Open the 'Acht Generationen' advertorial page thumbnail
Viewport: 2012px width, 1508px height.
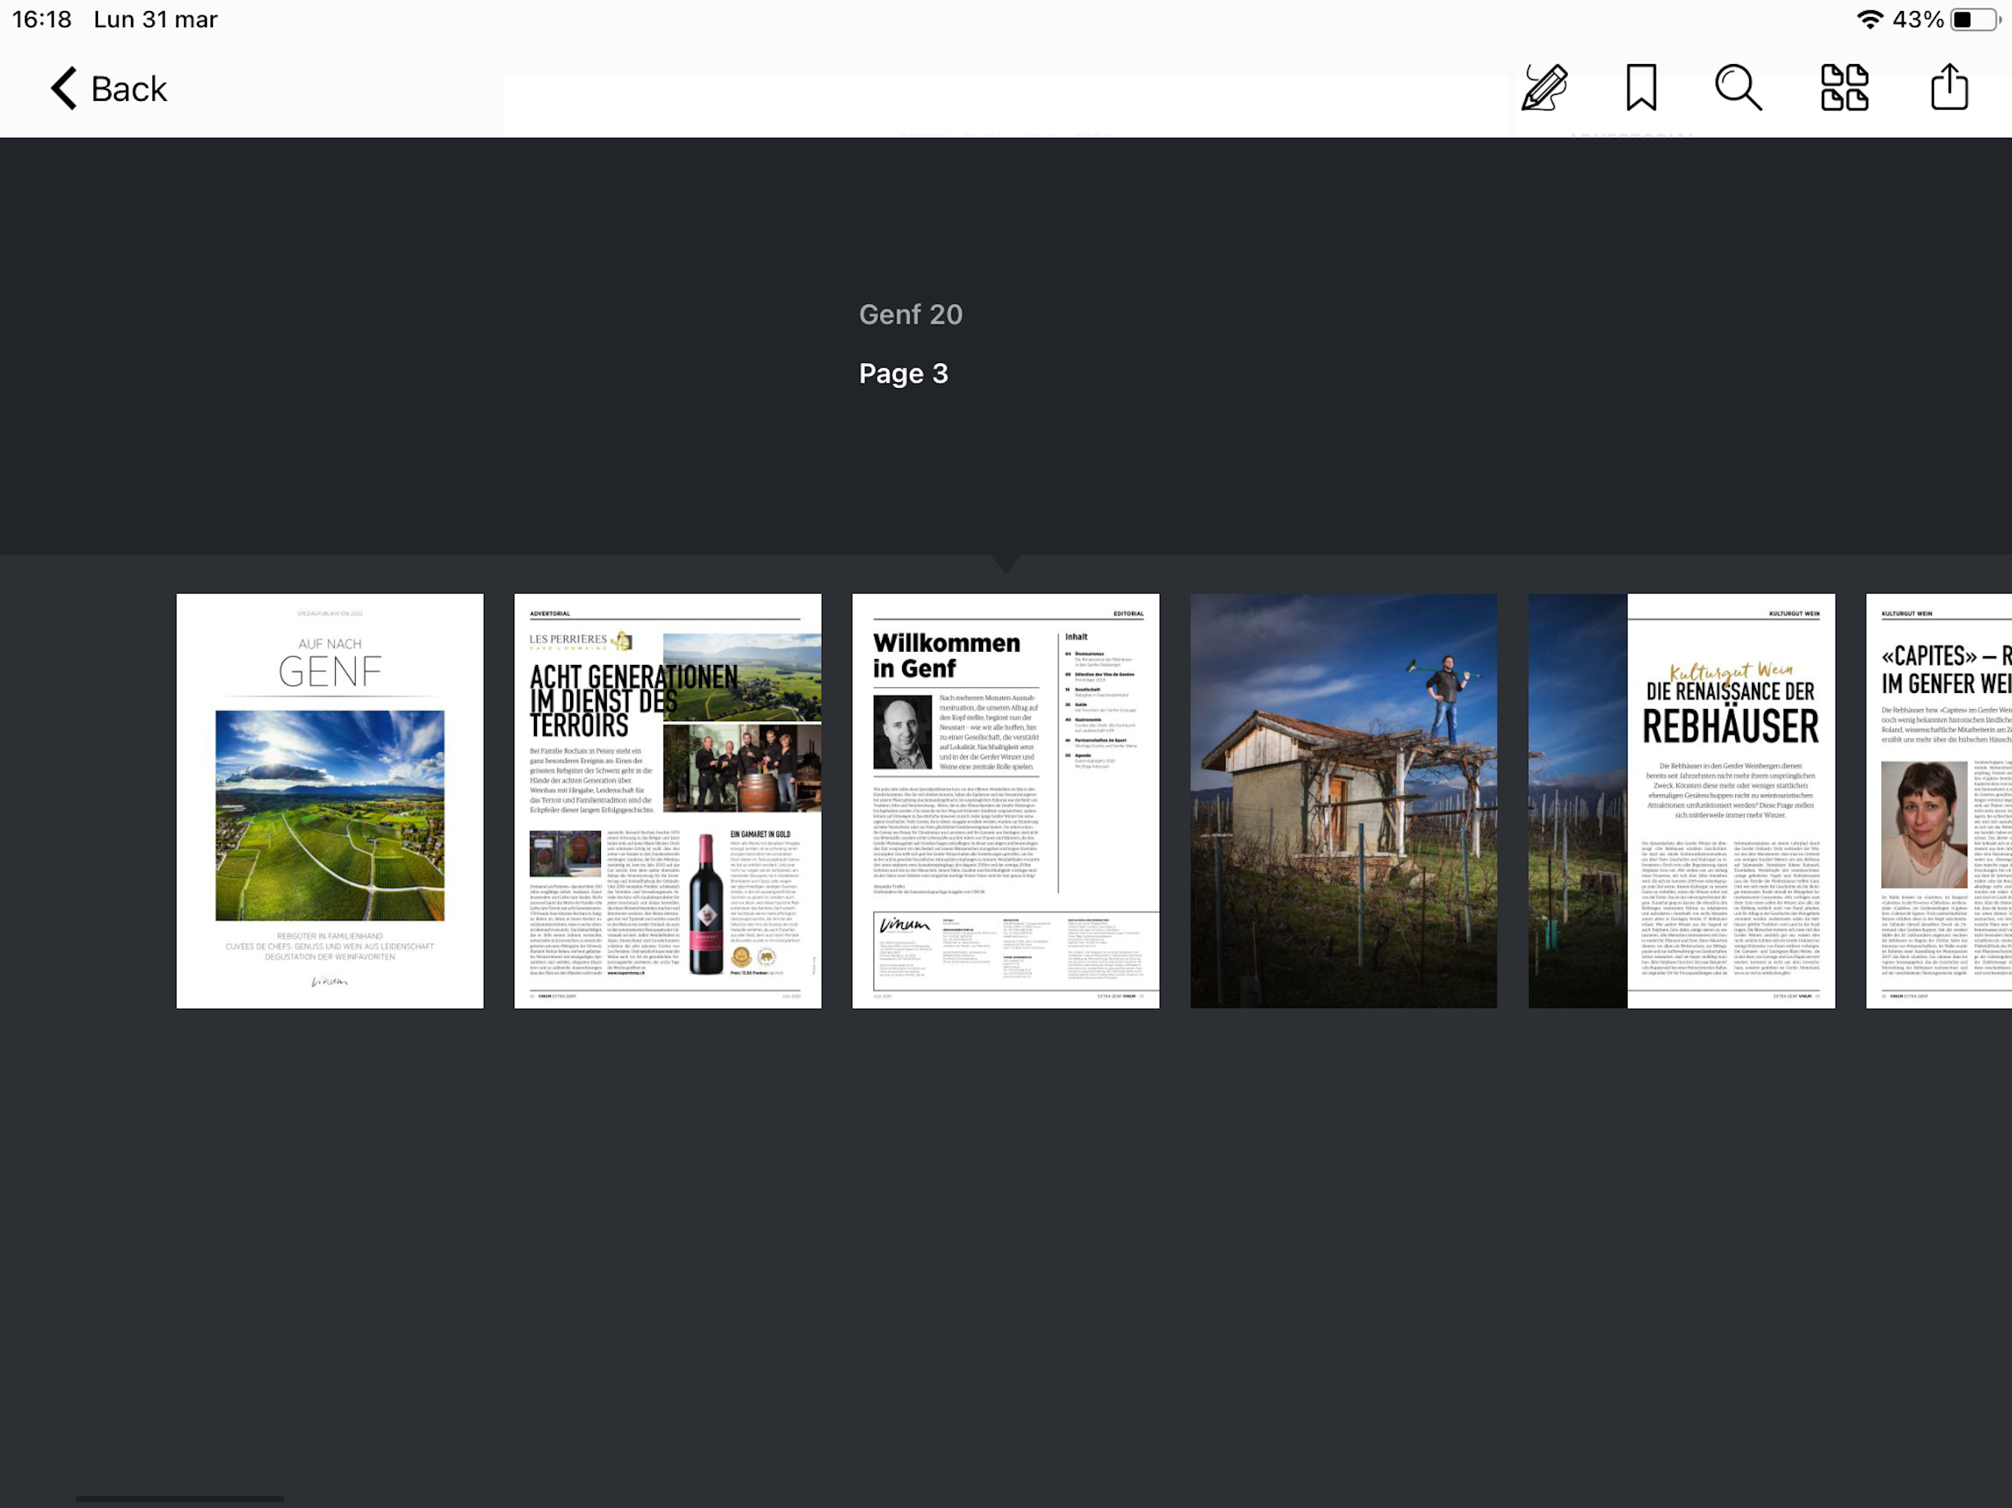click(668, 801)
